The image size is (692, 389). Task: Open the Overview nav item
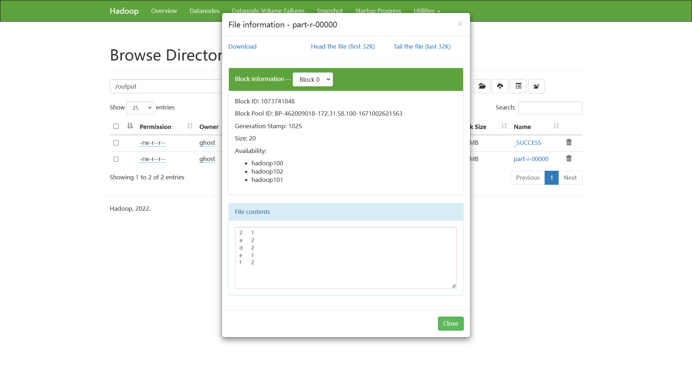click(164, 11)
